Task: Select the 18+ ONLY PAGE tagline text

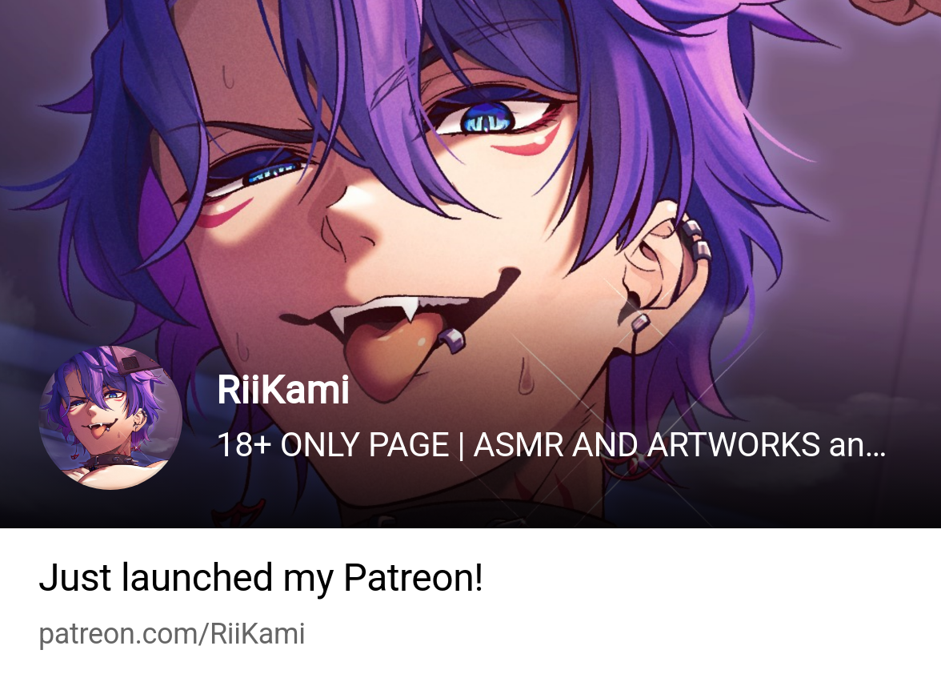Action: (551, 445)
